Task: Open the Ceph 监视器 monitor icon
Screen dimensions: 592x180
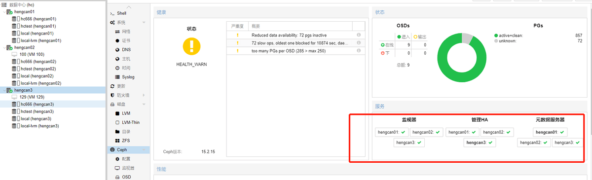Action: coord(117,168)
